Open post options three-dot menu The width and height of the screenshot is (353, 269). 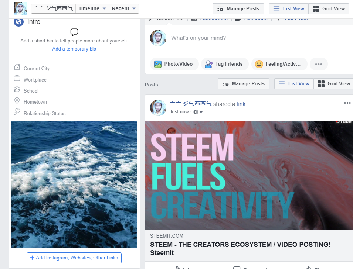point(347,103)
